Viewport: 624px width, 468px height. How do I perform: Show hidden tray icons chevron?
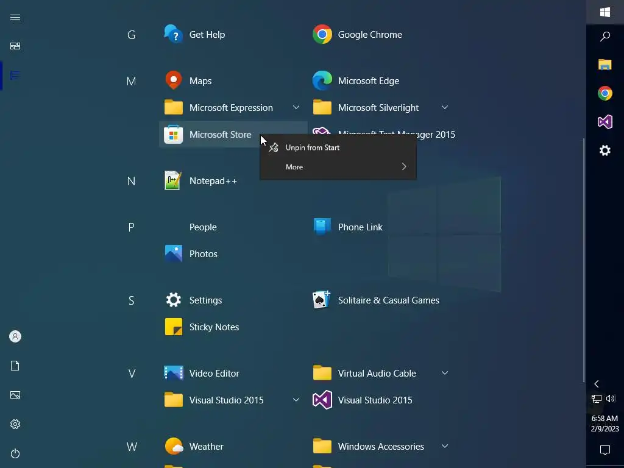[596, 384]
